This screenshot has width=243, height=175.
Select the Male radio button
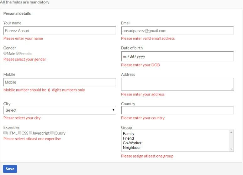(5, 53)
